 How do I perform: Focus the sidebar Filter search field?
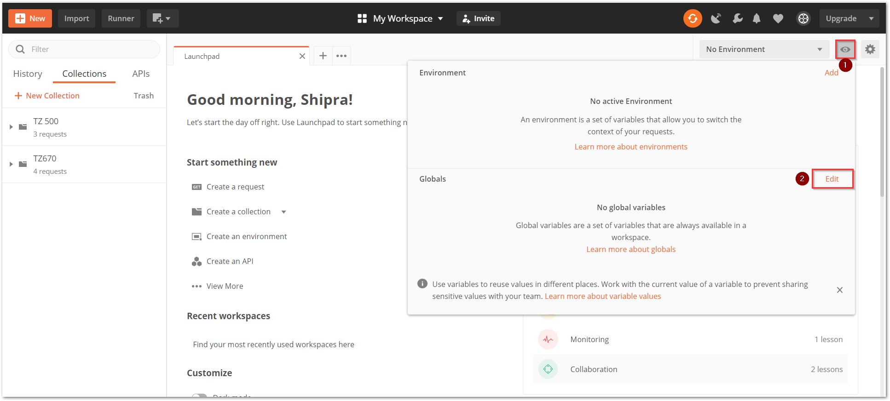coord(84,49)
